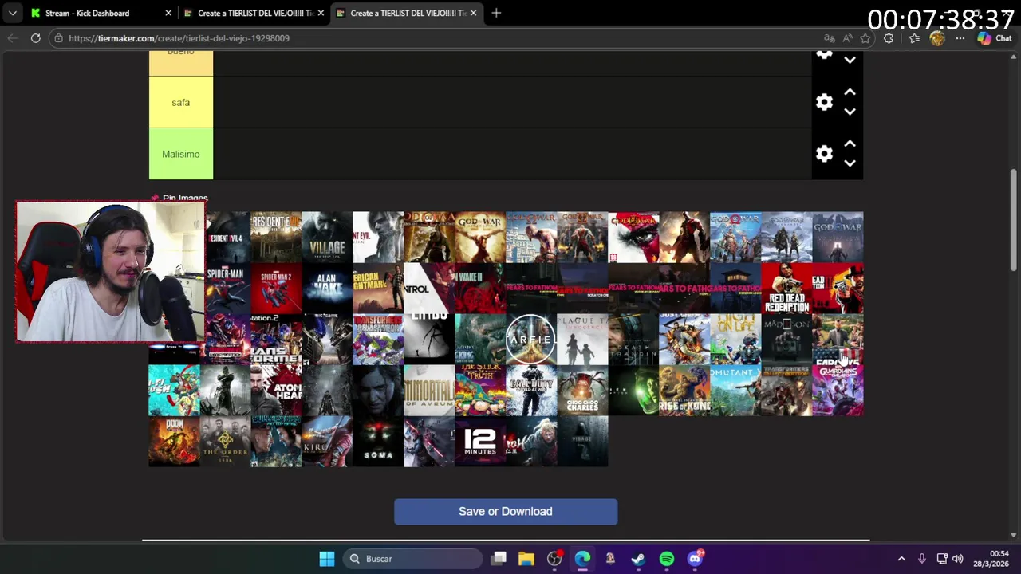
Task: Open browser extensions puzzle icon
Action: point(889,38)
